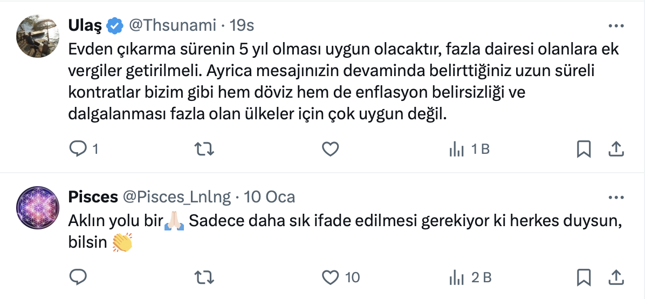
Task: Like the Pisces tweet with 10 likes
Action: pos(330,277)
